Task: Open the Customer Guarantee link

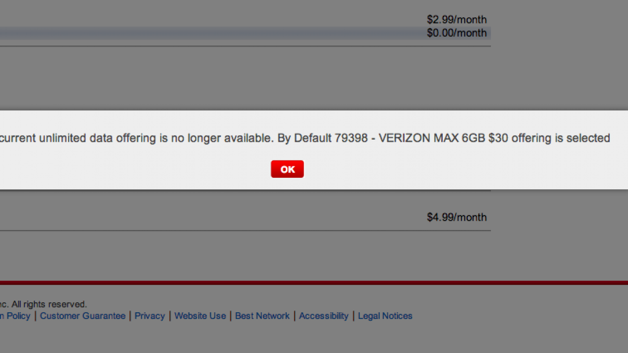Action: click(x=83, y=316)
